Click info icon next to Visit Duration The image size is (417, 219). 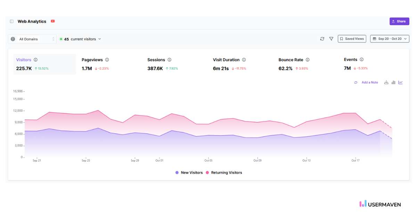pos(244,60)
